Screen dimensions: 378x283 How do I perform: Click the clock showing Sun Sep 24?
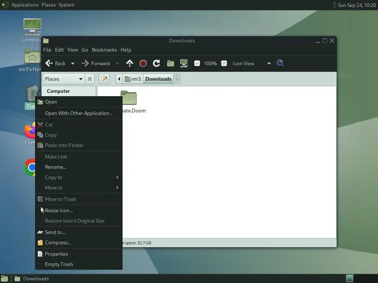pos(357,5)
